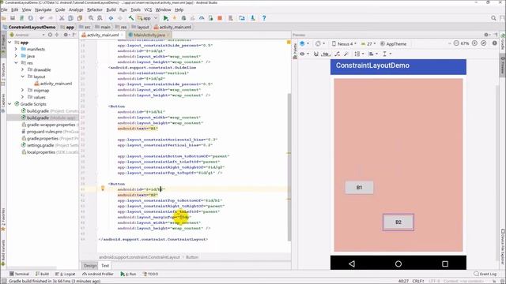506x284 pixels.
Task: Zoom out the preview with the minus icon
Action: [x=456, y=43]
